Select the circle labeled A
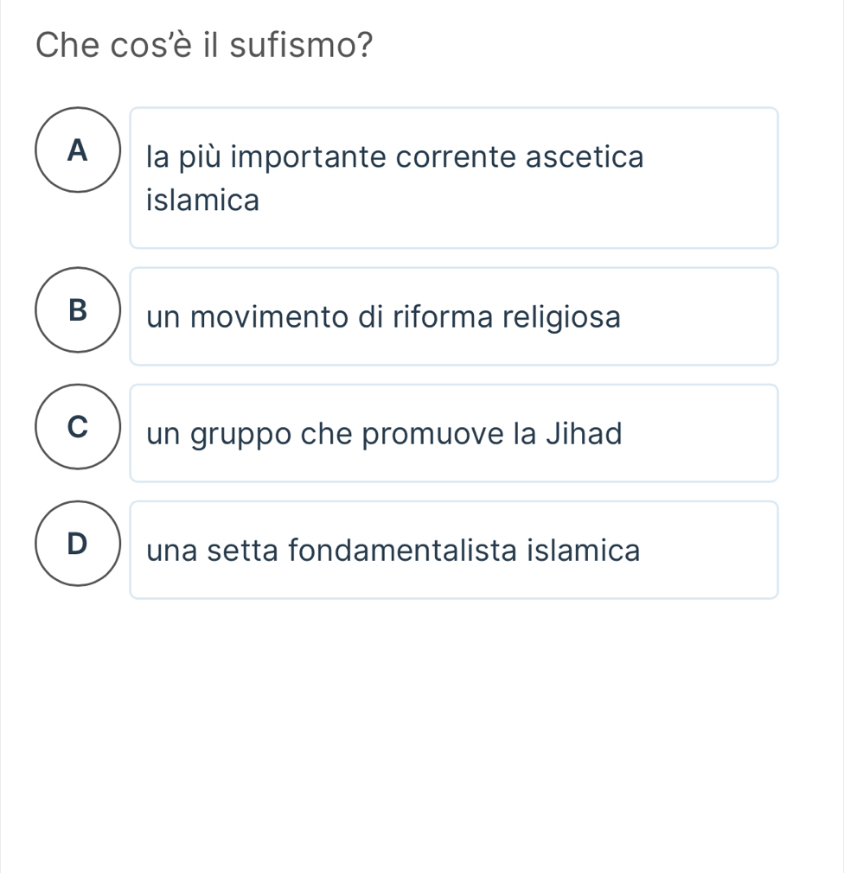The image size is (844, 873). [x=79, y=151]
